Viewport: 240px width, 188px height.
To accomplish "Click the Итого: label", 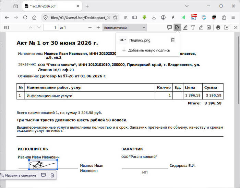I will [x=194, y=103].
